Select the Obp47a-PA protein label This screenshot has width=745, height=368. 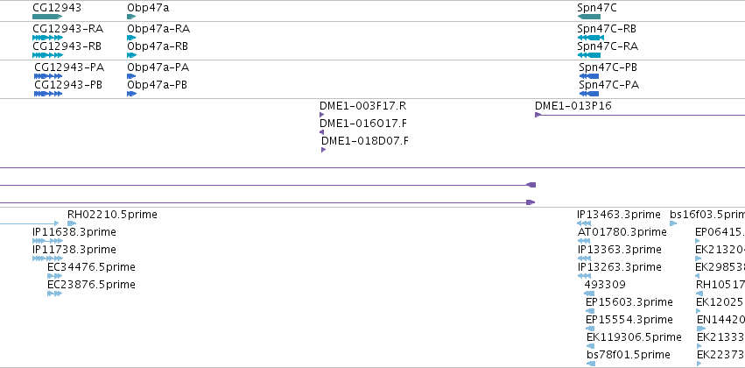(x=158, y=67)
